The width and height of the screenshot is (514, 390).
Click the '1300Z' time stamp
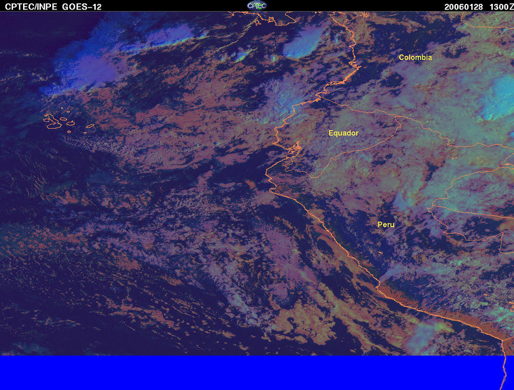click(501, 7)
